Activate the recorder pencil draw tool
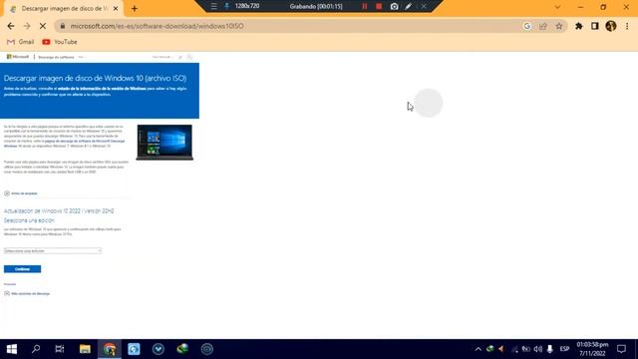Screen dimensions: 638x359 (408, 6)
